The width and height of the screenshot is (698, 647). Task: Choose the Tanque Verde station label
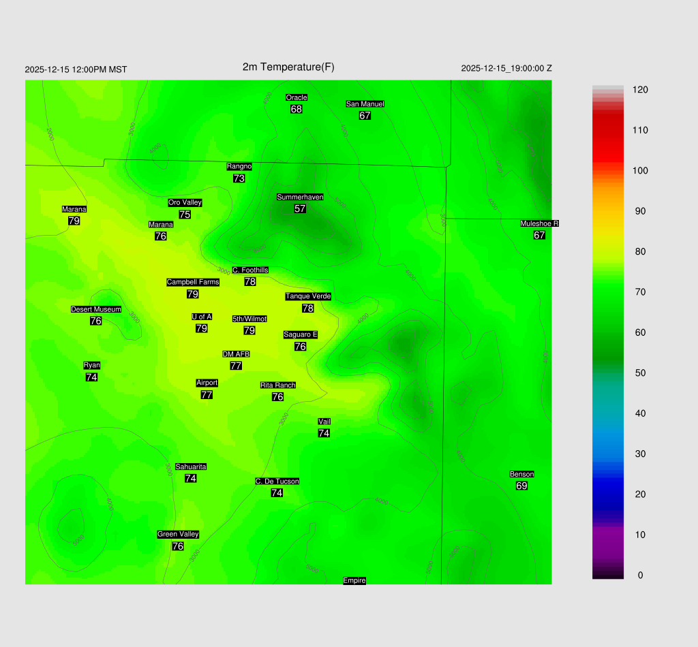click(x=308, y=296)
